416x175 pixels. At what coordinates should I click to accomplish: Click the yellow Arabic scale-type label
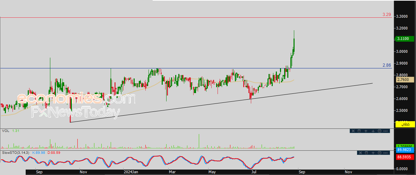coord(405,124)
